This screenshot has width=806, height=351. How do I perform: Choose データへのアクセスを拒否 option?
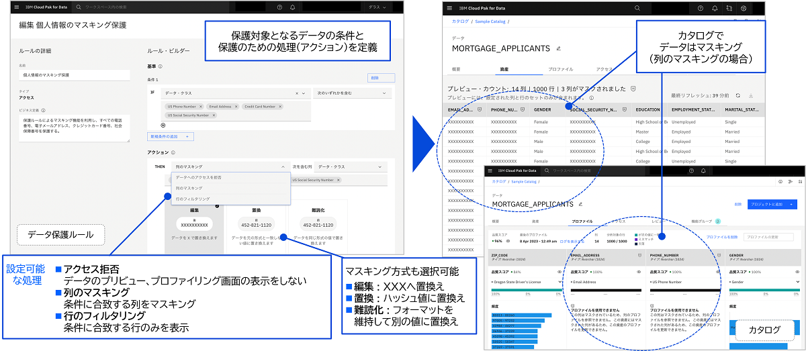coord(230,177)
